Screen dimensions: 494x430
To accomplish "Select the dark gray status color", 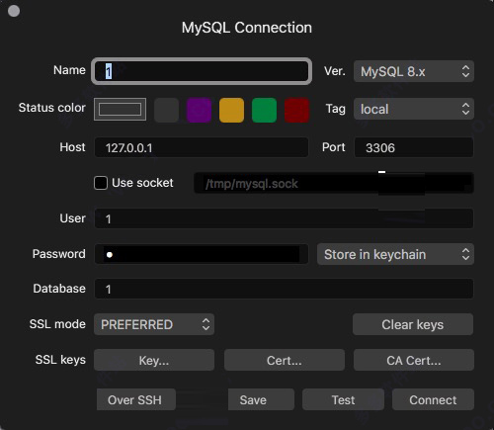I will coord(166,110).
